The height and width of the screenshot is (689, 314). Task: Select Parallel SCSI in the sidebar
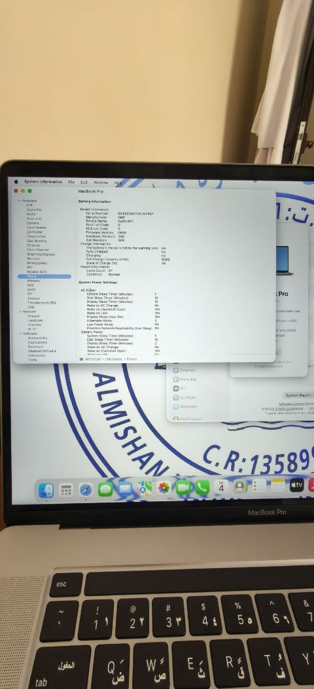[37, 272]
